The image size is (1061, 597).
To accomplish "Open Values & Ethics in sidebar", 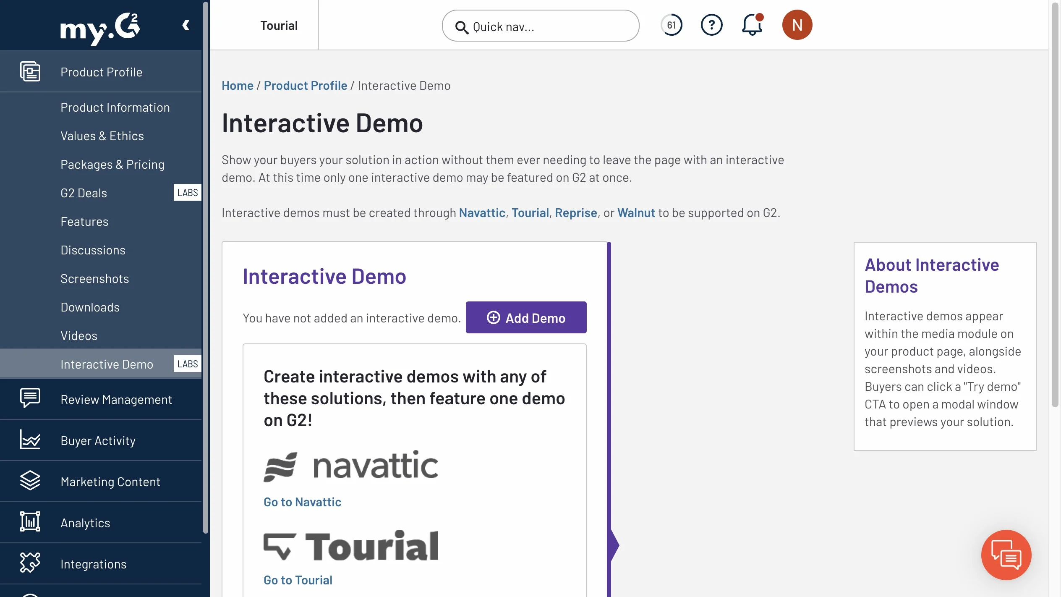I will pos(102,136).
